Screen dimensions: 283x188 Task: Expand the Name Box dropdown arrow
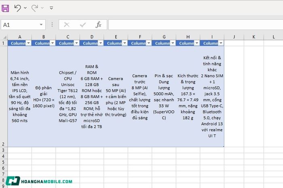click(x=41, y=25)
